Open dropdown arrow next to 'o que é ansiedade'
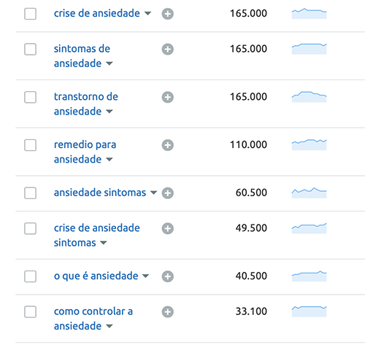Image resolution: width=365 pixels, height=350 pixels. click(x=145, y=276)
